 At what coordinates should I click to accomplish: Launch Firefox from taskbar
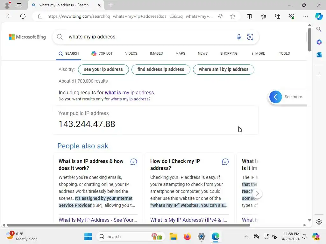tap(187, 236)
